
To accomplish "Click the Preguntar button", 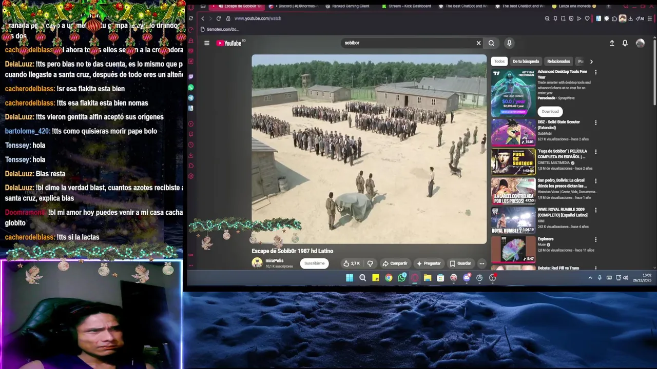I will (429, 263).
